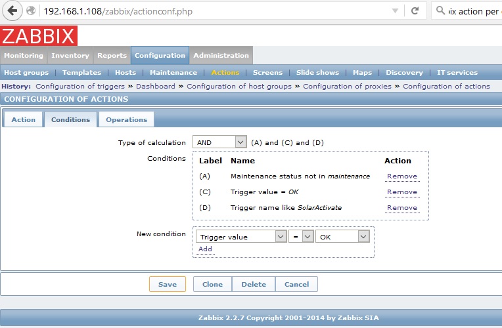Click condition text Trigger value = OK
Image resolution: width=502 pixels, height=328 pixels.
[264, 192]
